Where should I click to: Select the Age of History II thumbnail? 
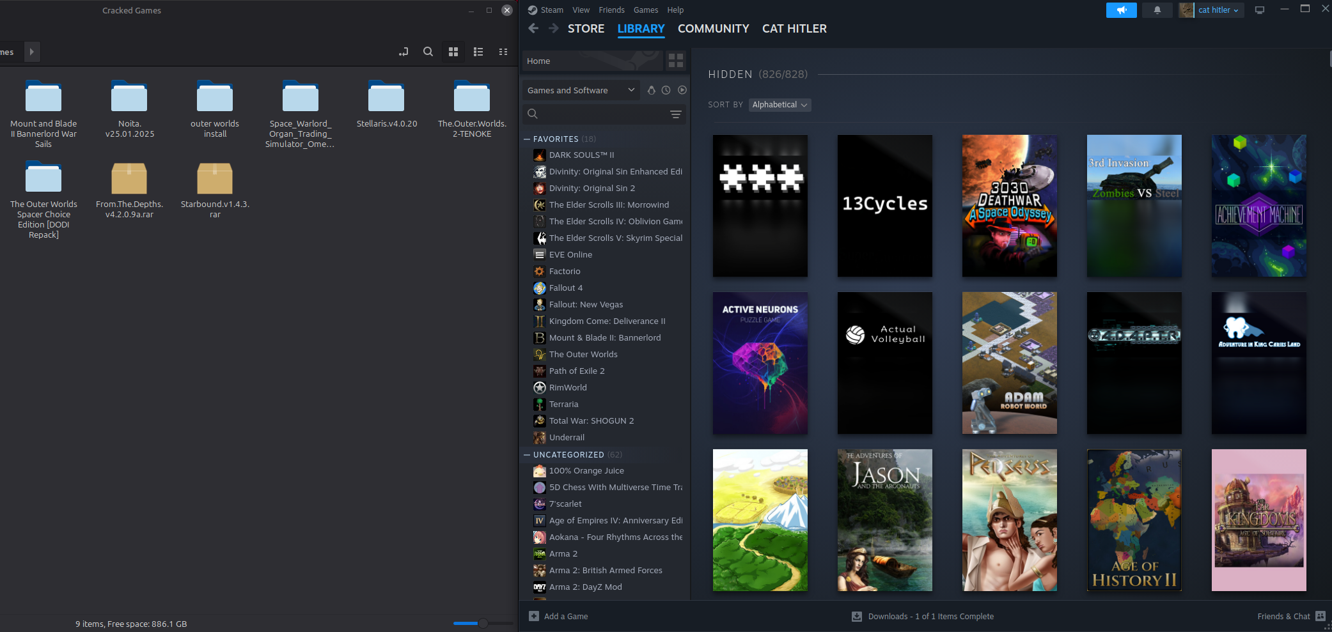click(1134, 520)
